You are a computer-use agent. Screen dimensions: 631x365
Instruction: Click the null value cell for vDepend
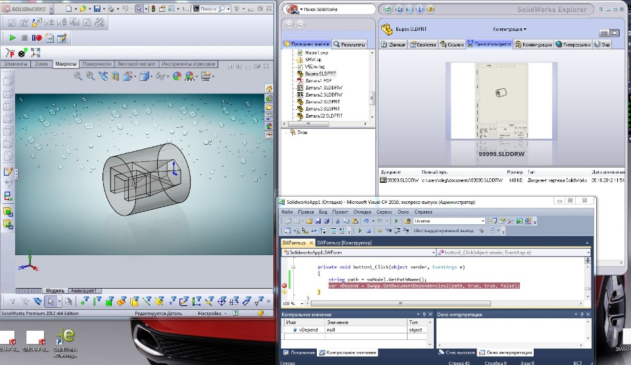(366, 329)
